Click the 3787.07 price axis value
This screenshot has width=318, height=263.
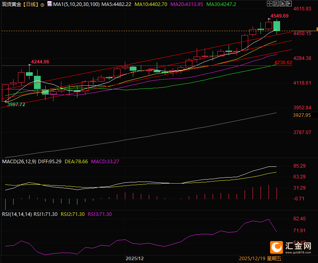(x=302, y=132)
